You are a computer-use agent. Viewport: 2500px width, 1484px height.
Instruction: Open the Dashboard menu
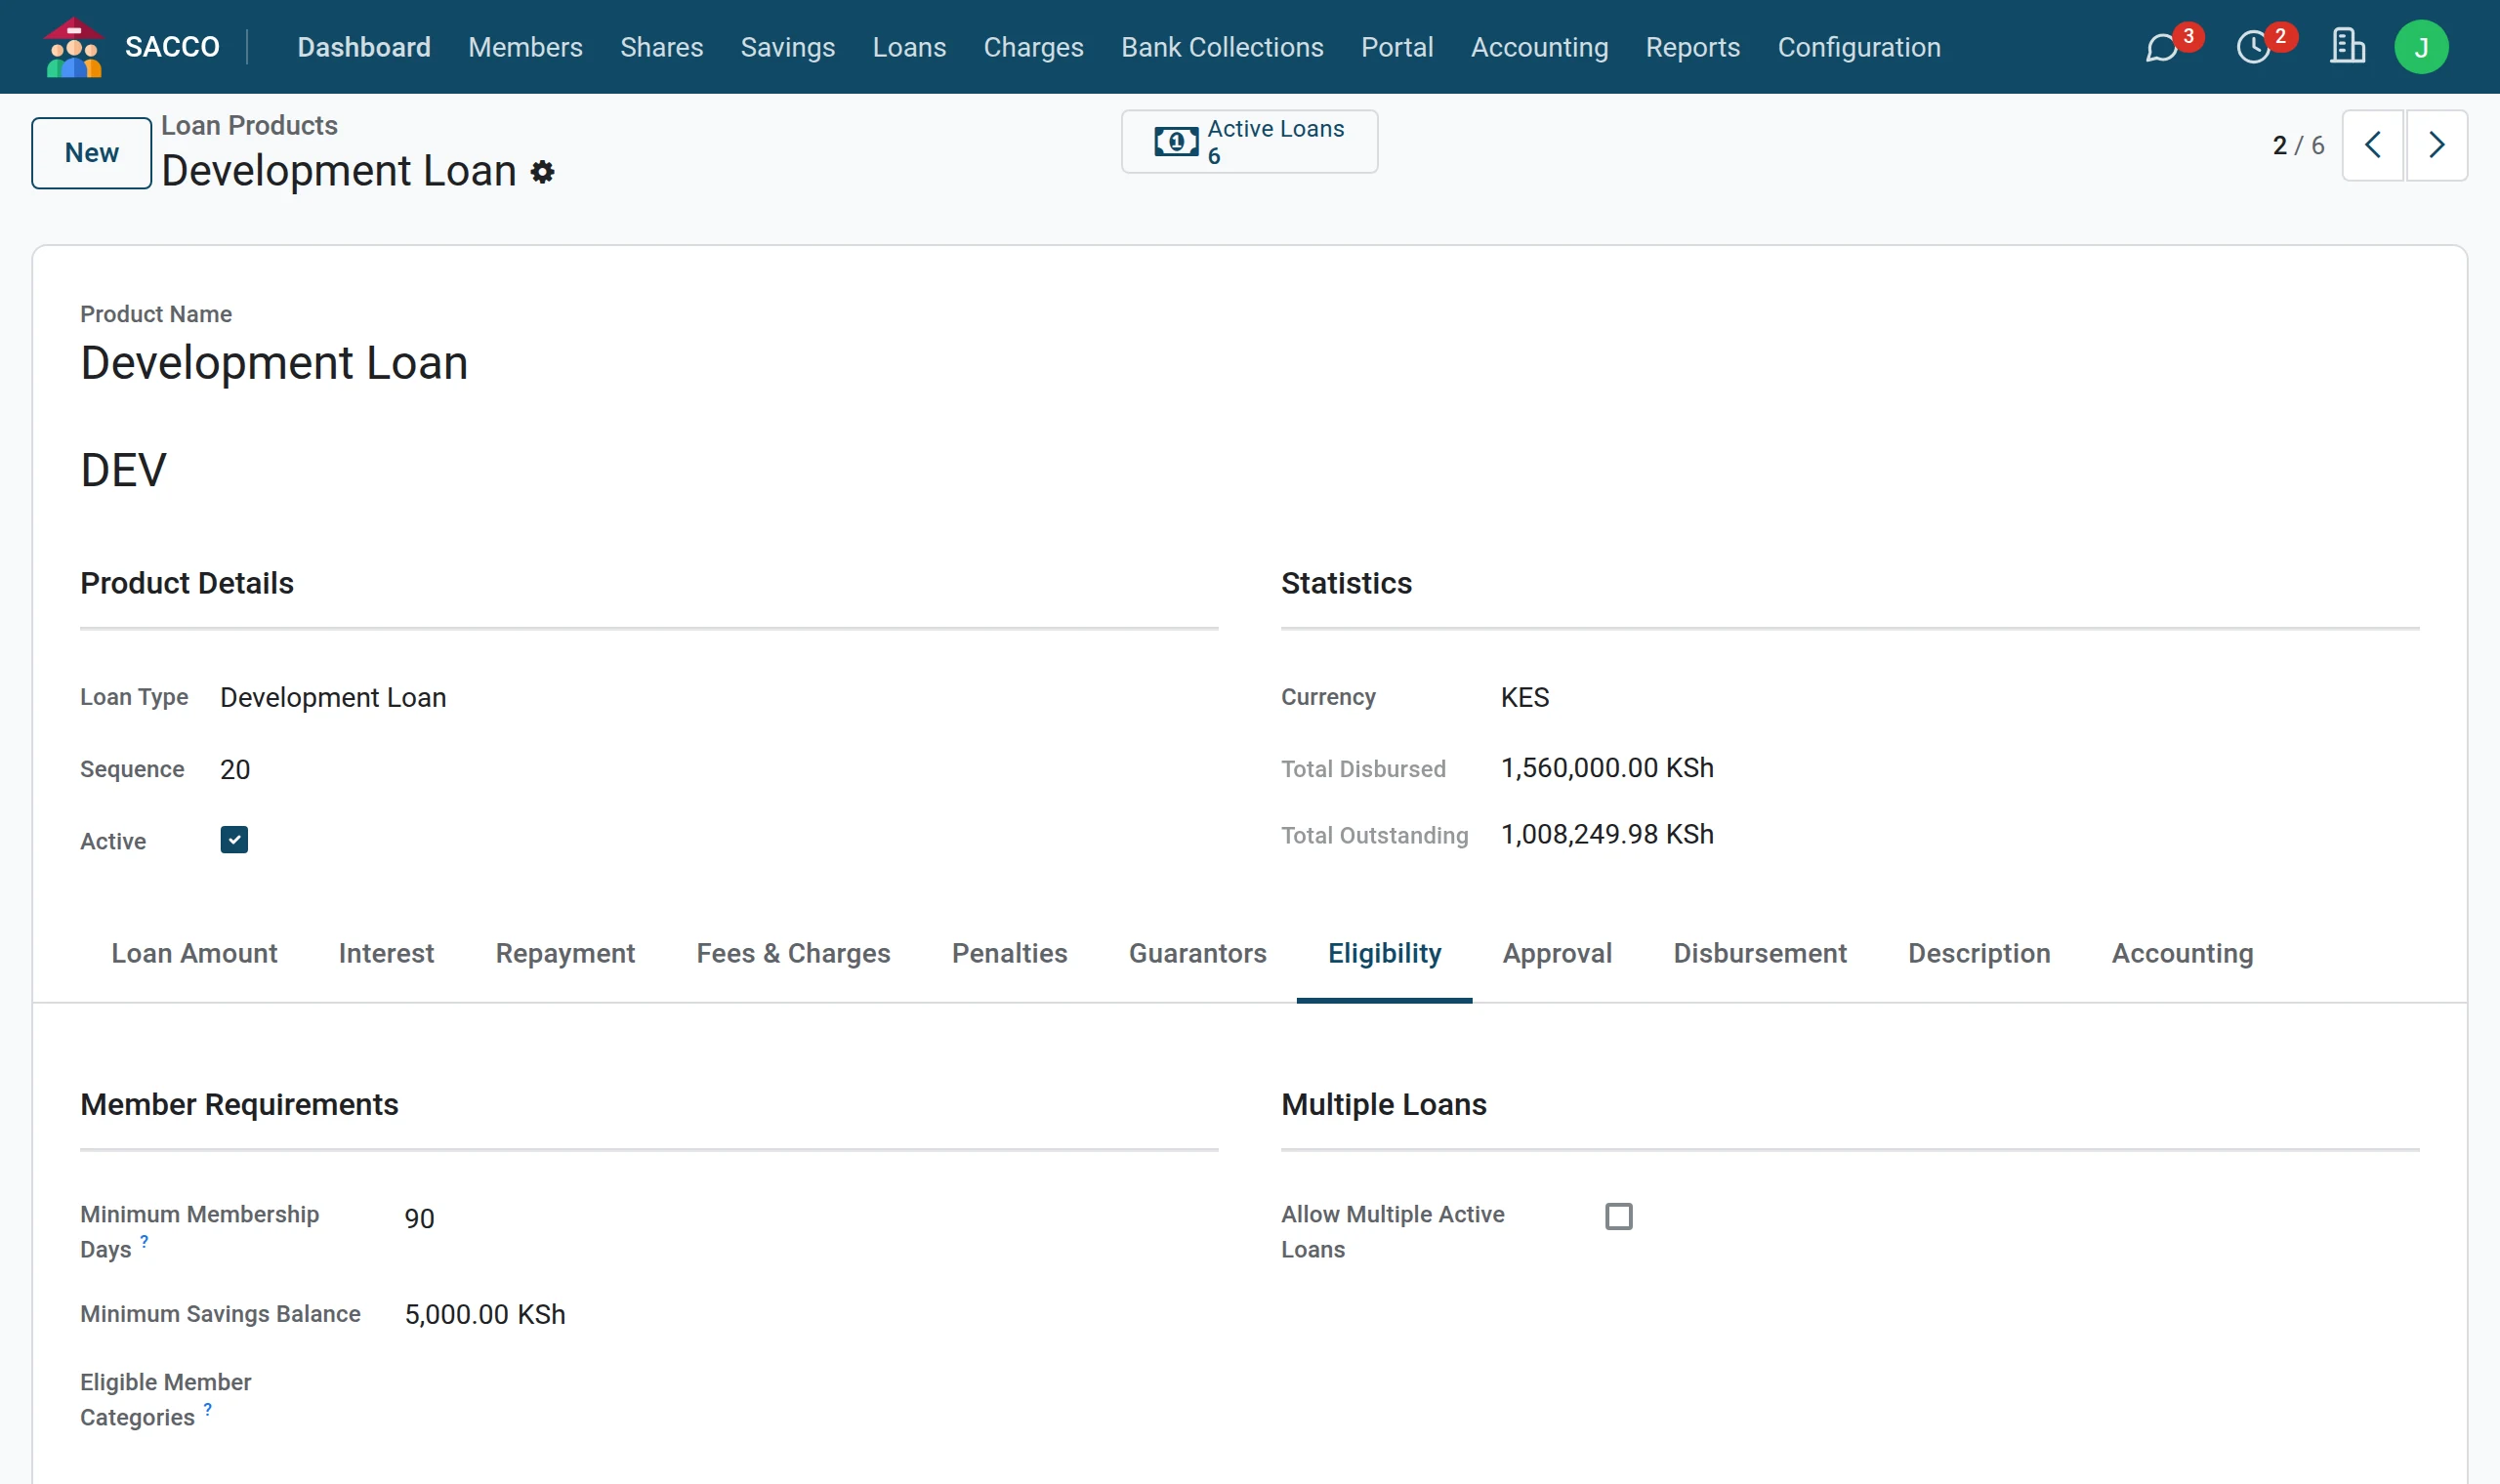click(x=364, y=47)
